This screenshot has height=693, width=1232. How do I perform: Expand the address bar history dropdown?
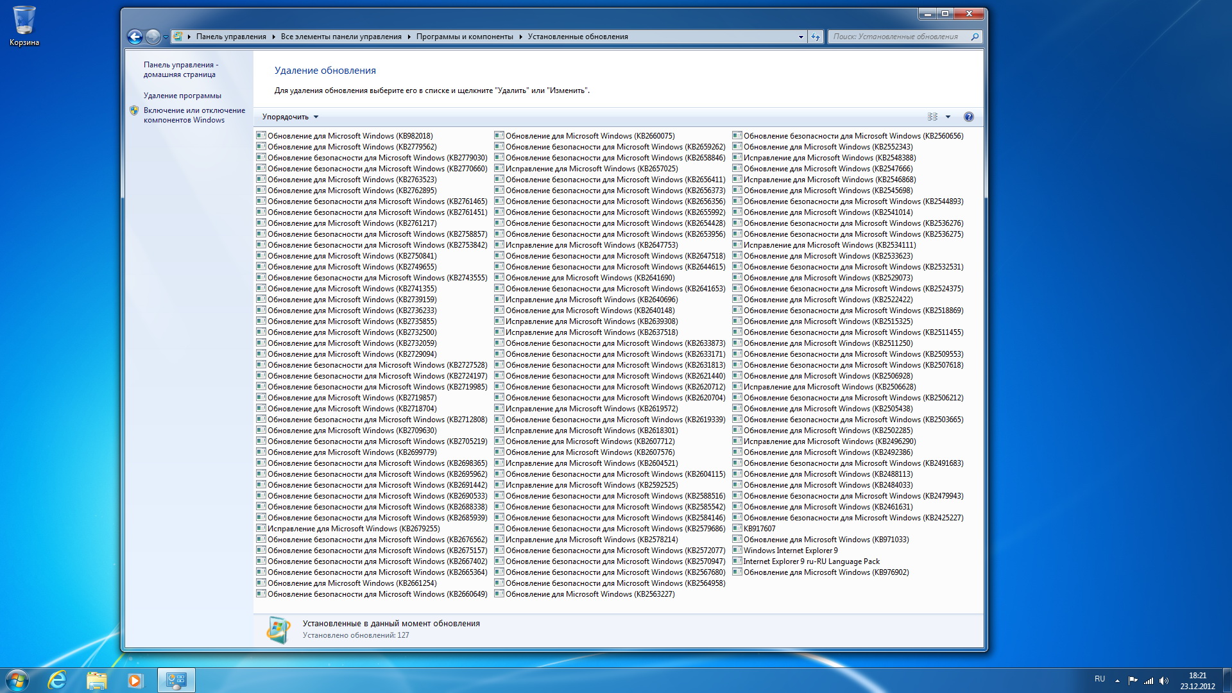[x=801, y=37]
